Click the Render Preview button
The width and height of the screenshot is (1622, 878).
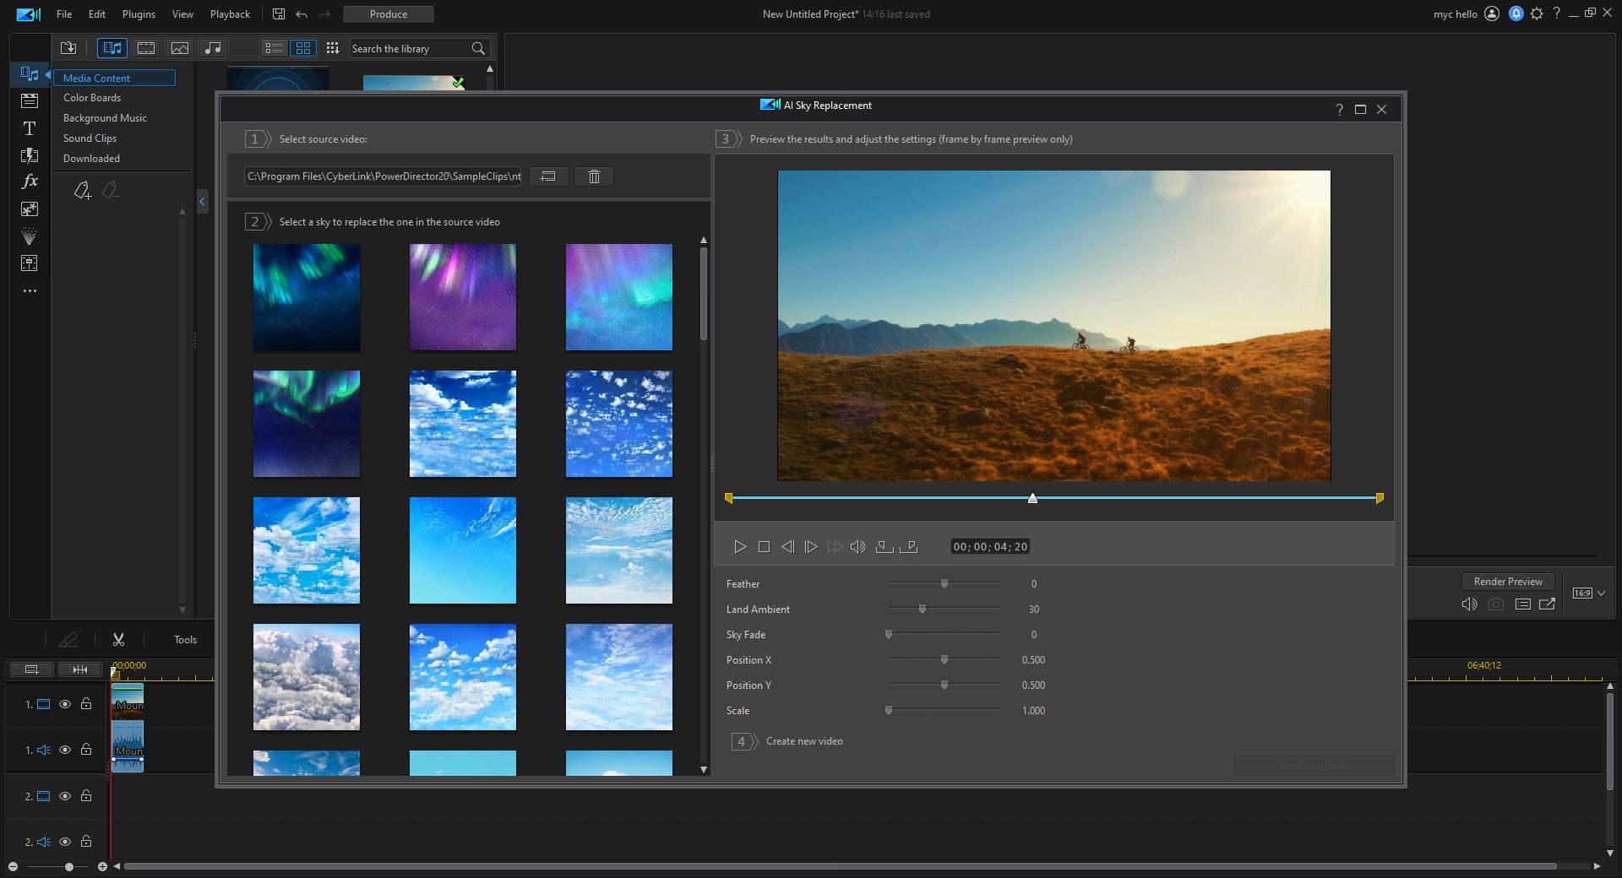pos(1507,581)
